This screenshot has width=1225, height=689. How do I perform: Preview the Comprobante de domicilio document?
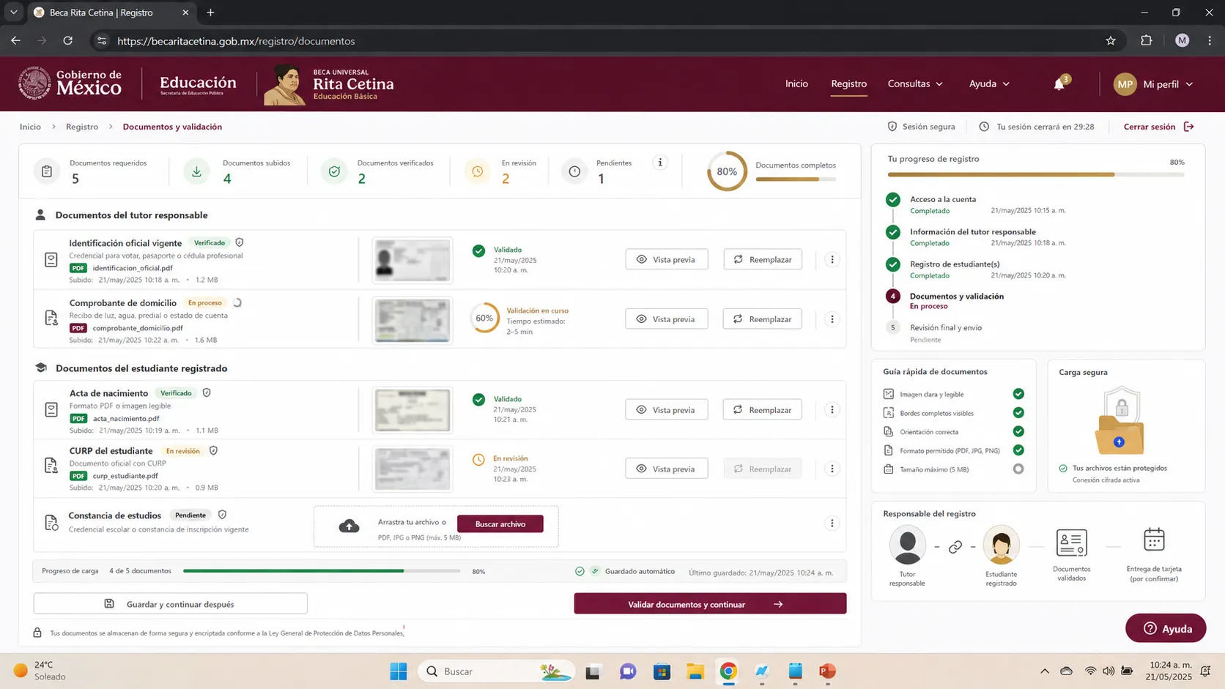pos(667,319)
